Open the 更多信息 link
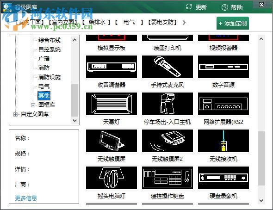The image size is (273, 210). coord(26,198)
